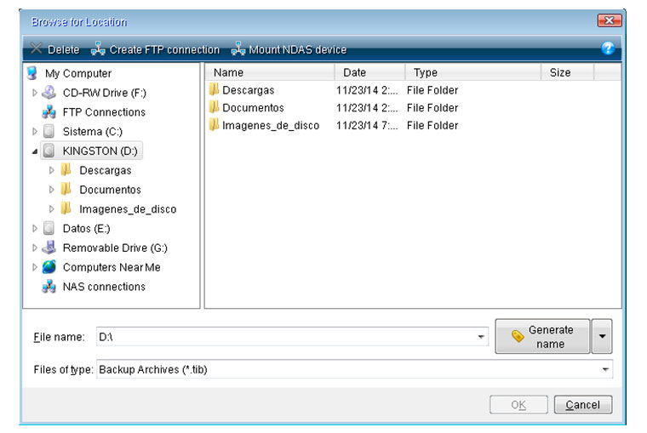This screenshot has height=433, width=647.
Task: Click the CD-RW Drive (F:) disc icon
Action: [x=49, y=93]
